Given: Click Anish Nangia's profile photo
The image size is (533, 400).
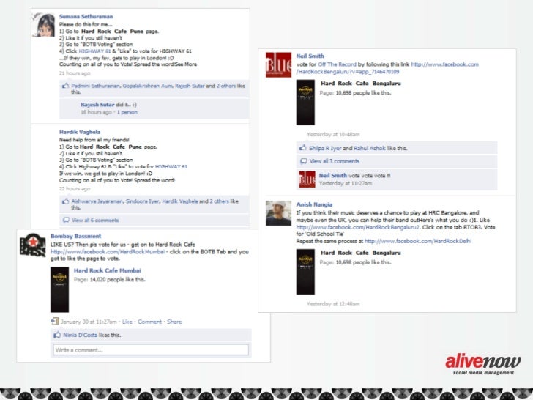Looking at the screenshot, I should (x=278, y=213).
